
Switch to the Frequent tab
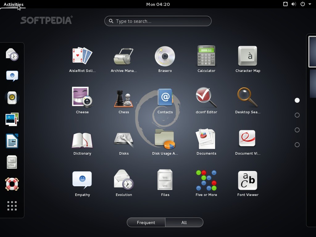click(146, 222)
